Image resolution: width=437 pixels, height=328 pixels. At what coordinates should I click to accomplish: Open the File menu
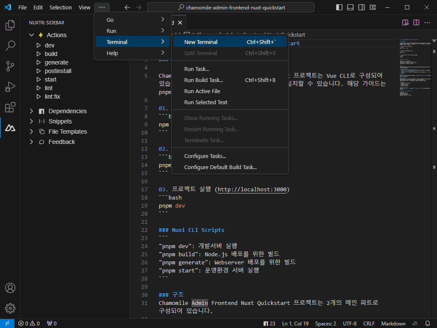(22, 8)
